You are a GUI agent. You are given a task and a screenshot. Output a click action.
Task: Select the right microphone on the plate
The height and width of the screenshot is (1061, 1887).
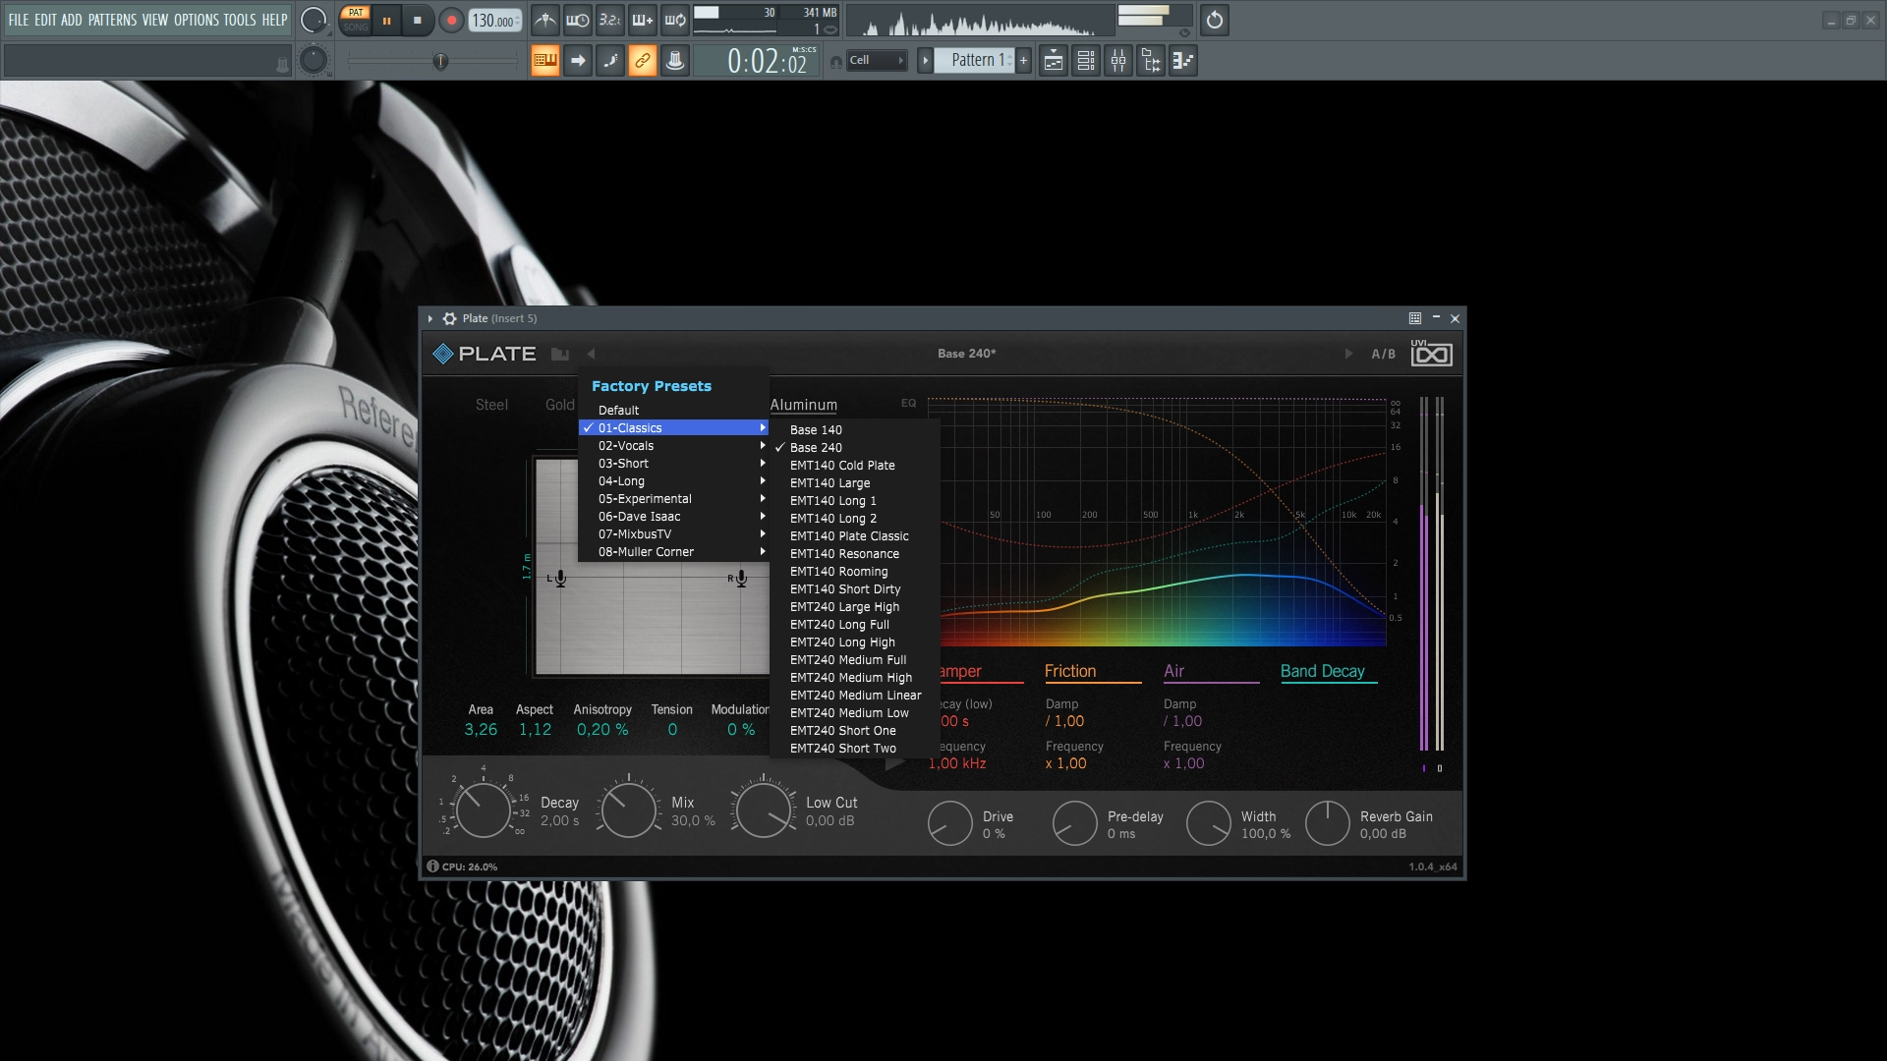pyautogui.click(x=741, y=579)
